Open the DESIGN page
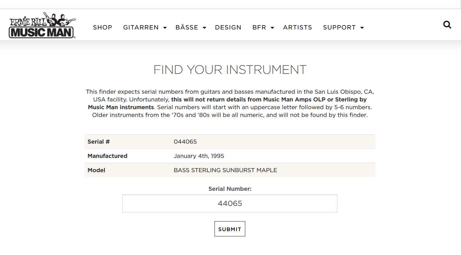 (228, 27)
